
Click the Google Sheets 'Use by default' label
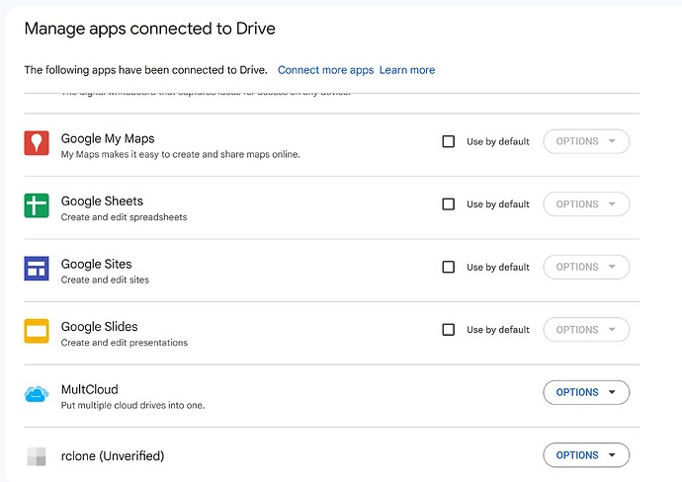tap(498, 204)
